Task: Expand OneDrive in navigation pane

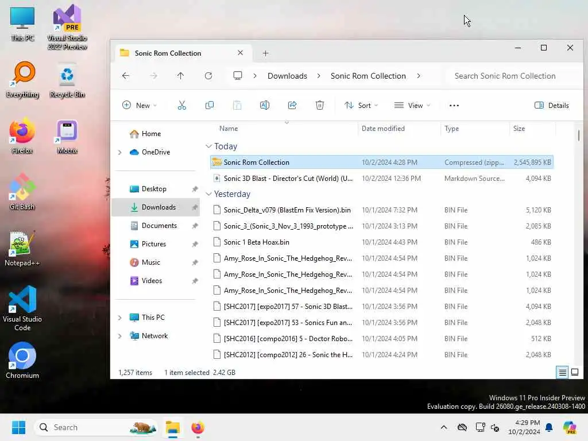Action: tap(119, 152)
